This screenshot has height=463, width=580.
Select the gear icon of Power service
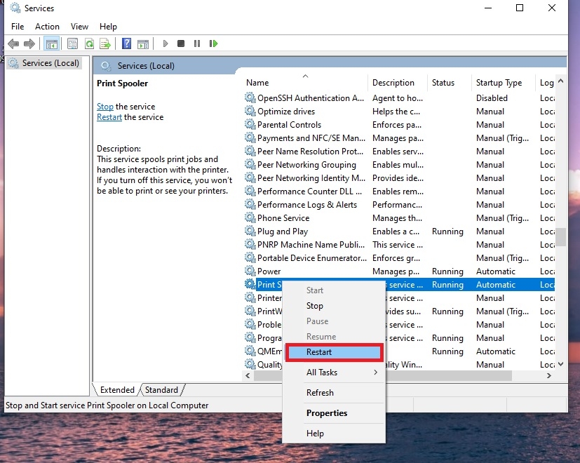click(x=250, y=271)
